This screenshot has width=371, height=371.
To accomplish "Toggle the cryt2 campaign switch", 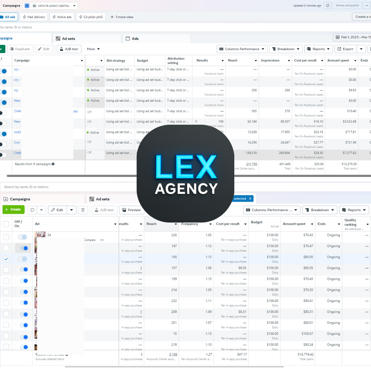I will click(3, 134).
